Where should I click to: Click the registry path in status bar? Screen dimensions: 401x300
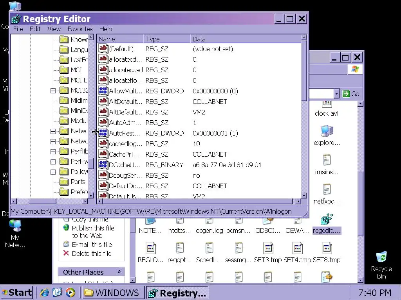151,211
